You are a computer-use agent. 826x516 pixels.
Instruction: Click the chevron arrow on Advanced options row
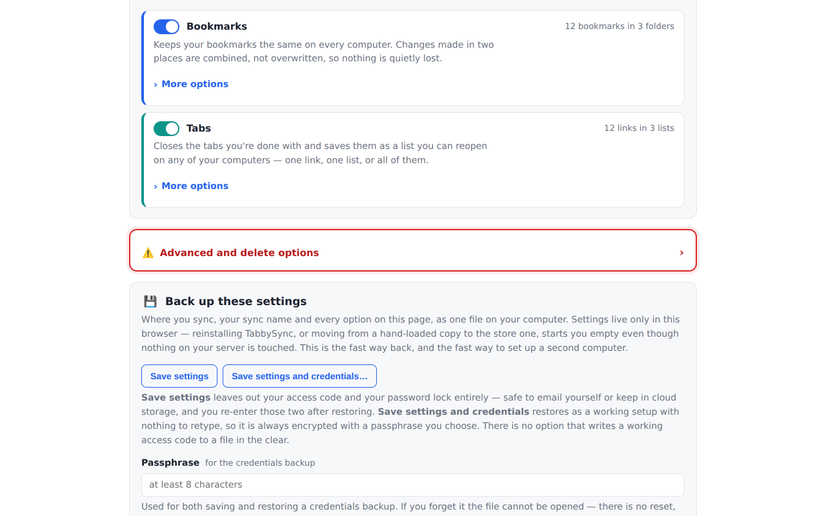681,253
